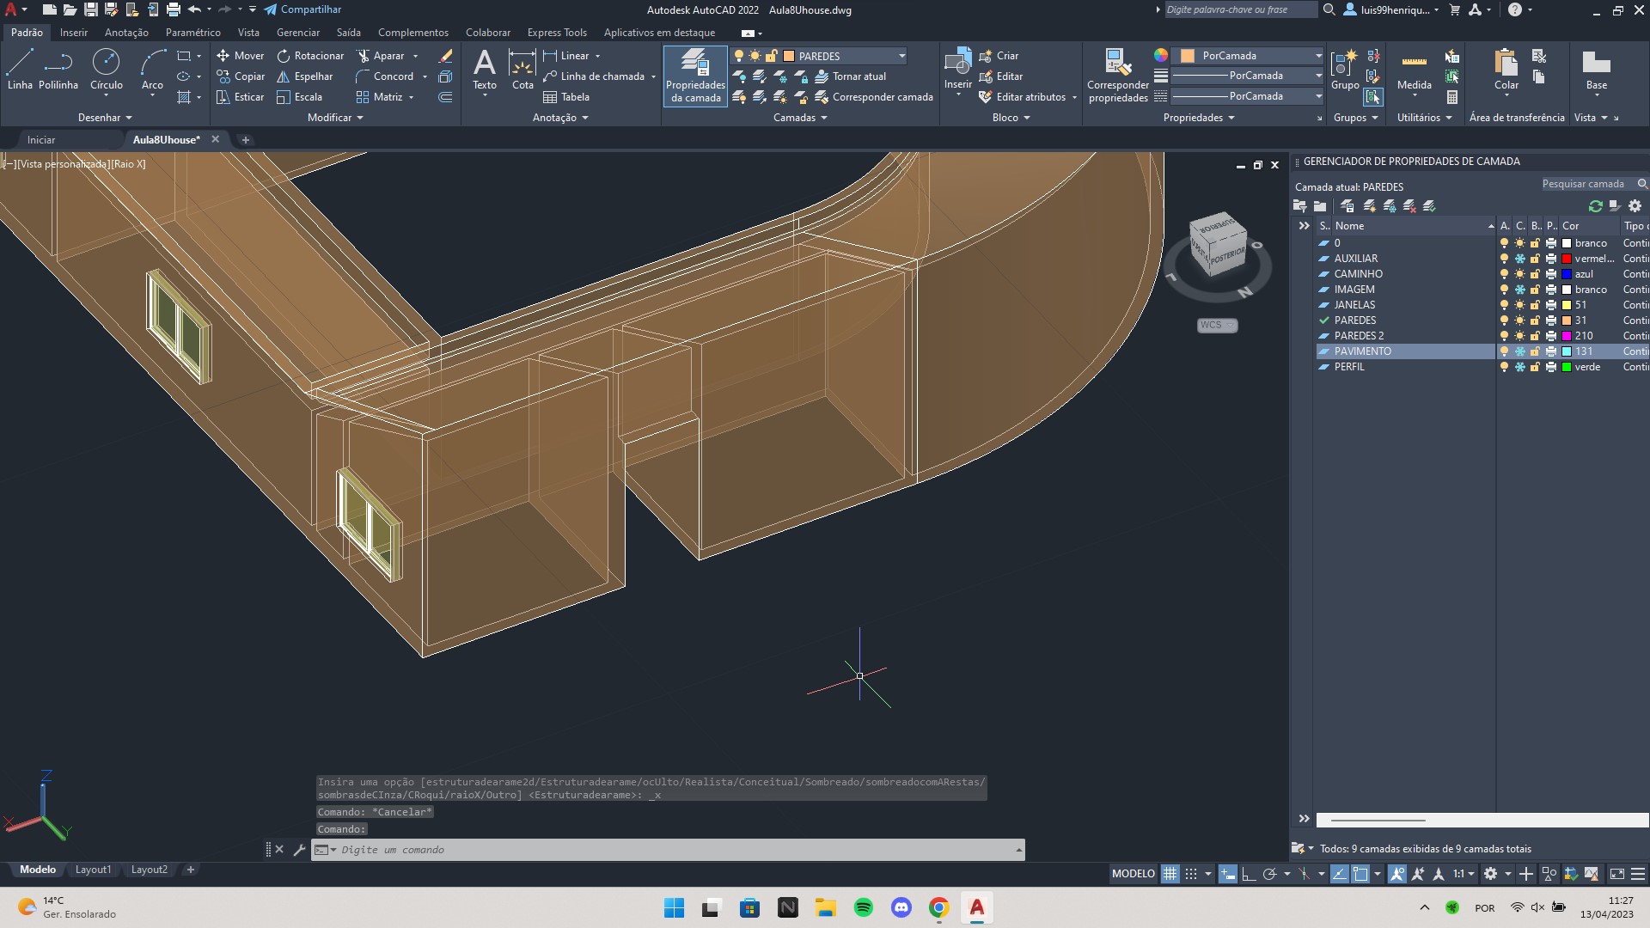Switch to Layout1 tab
Viewport: 1650px width, 928px height.
(93, 870)
